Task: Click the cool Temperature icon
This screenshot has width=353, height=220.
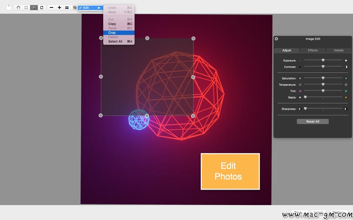Action: tap(300, 84)
